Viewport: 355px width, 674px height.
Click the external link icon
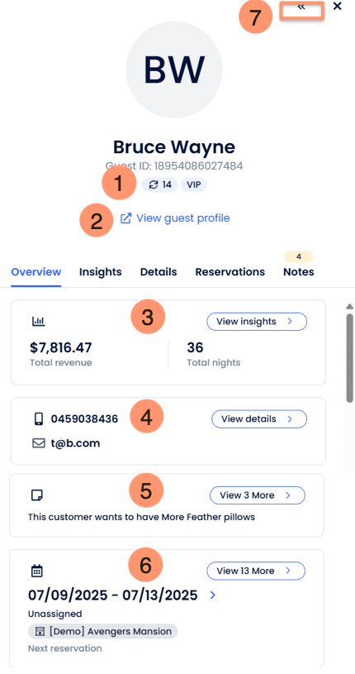125,218
